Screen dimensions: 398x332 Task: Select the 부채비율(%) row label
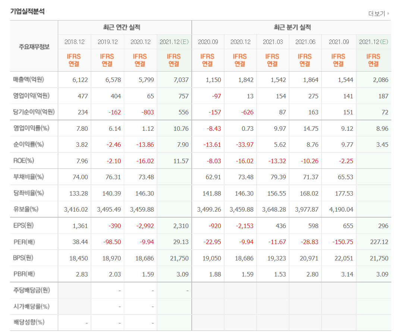click(28, 177)
